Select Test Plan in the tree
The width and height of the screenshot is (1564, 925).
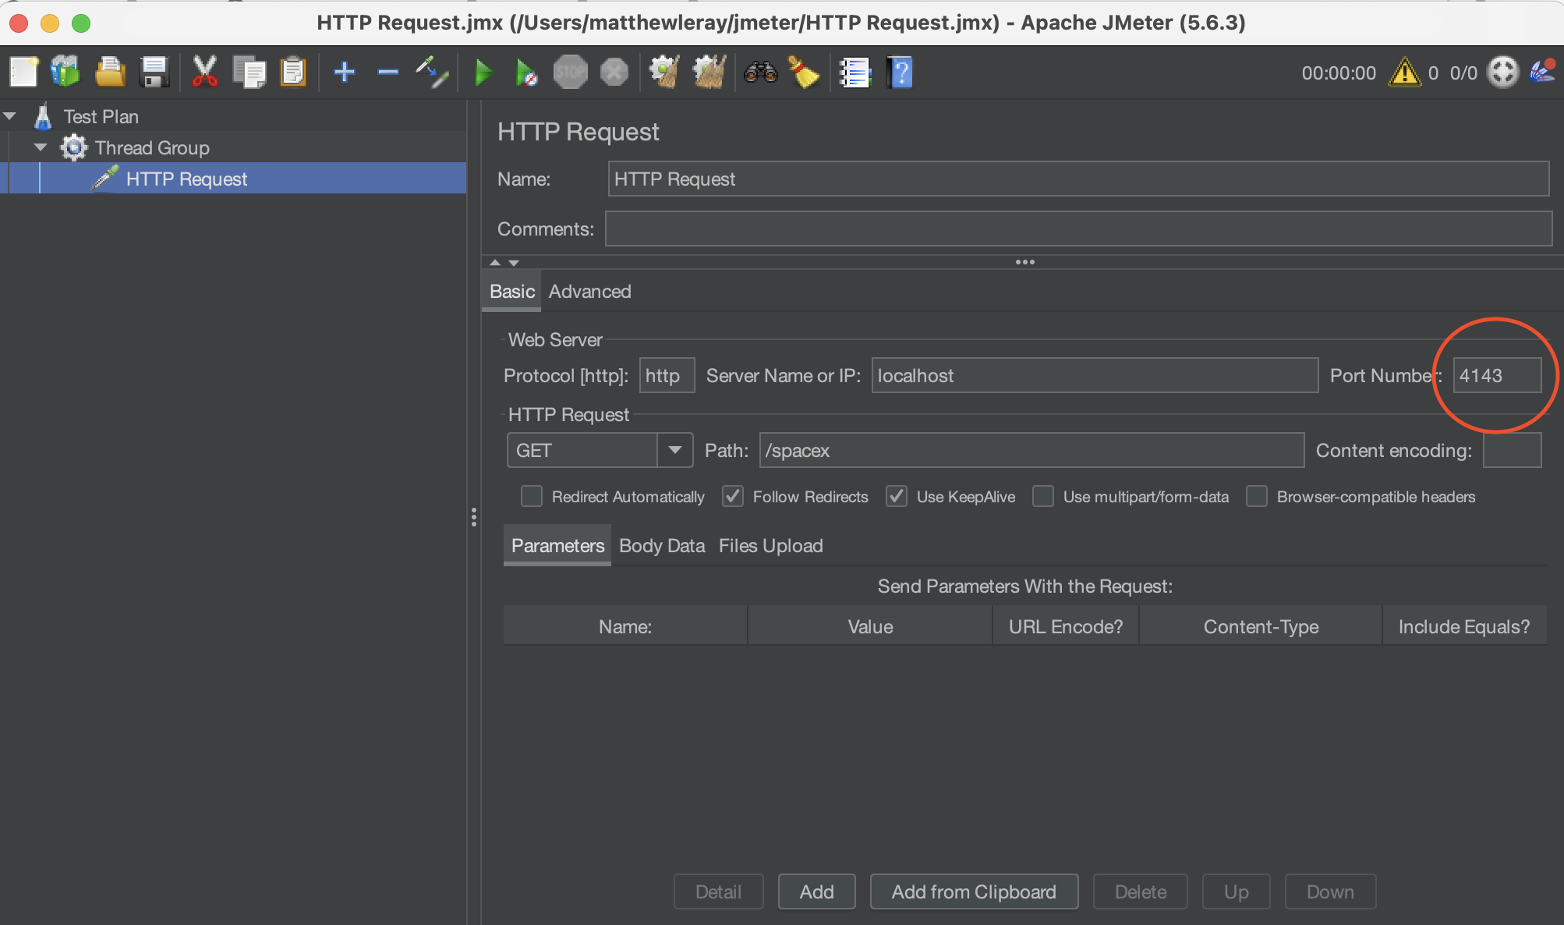101,116
